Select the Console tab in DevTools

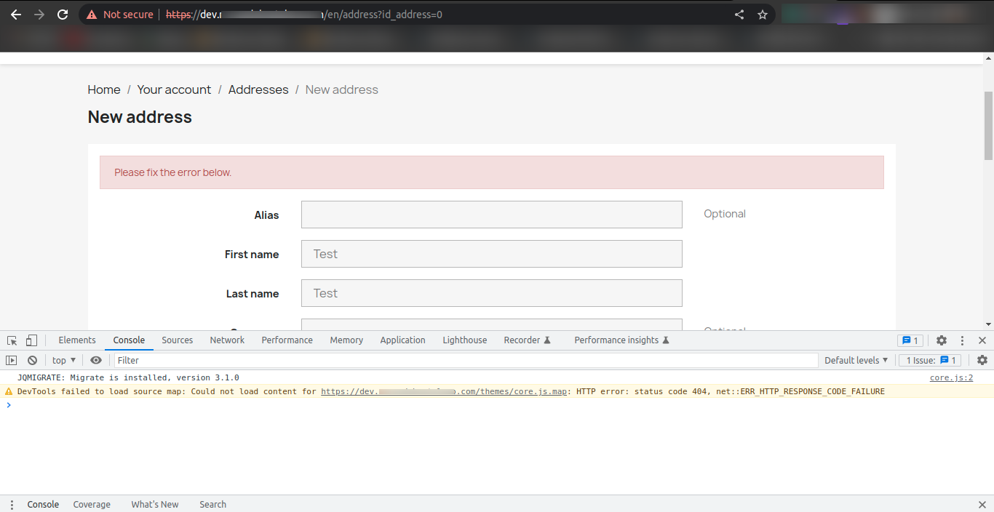pos(129,340)
